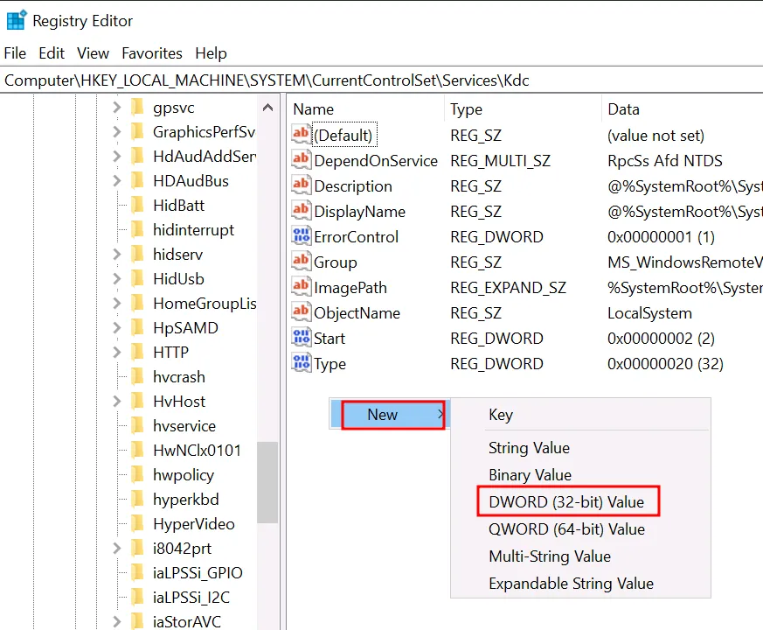Click the registry path address bar
This screenshot has width=763, height=630.
pyautogui.click(x=381, y=80)
